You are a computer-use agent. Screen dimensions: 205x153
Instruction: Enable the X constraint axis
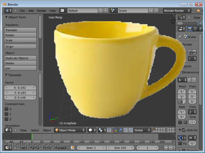click(6, 109)
